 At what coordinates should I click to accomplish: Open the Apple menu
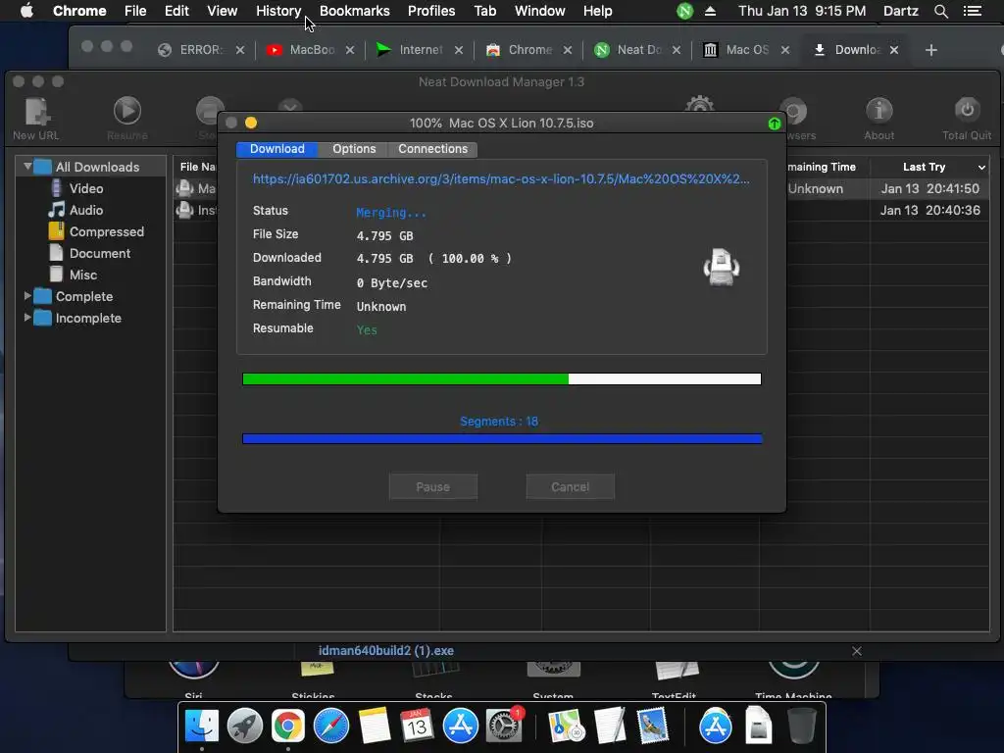(x=26, y=11)
